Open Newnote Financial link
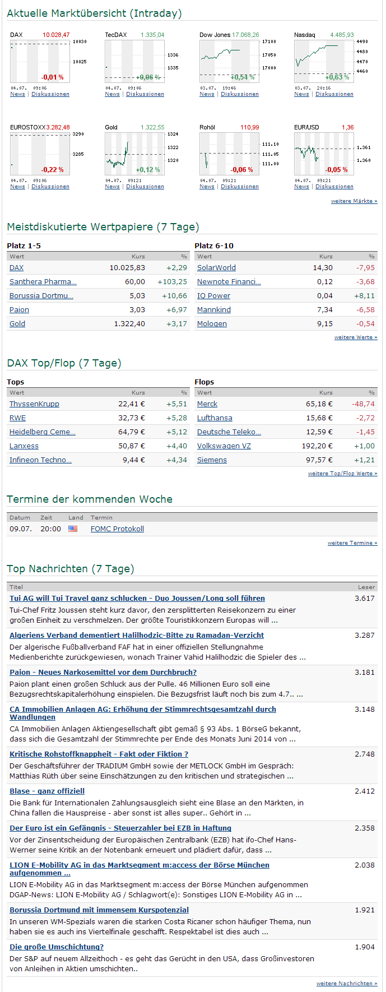Screen dimensions: 386x992 point(229,282)
